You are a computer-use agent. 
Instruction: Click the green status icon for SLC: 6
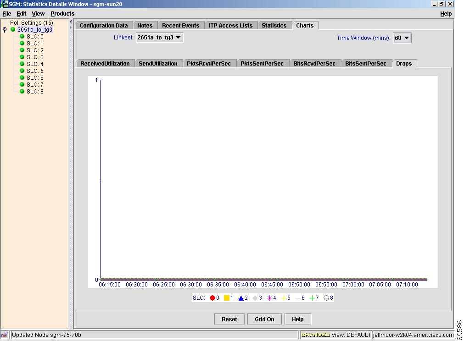[x=22, y=77]
